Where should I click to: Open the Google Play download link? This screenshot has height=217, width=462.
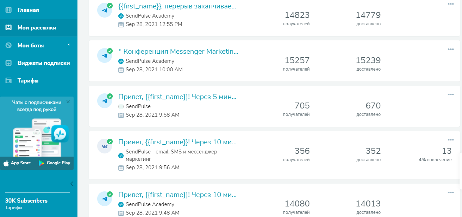(x=54, y=163)
